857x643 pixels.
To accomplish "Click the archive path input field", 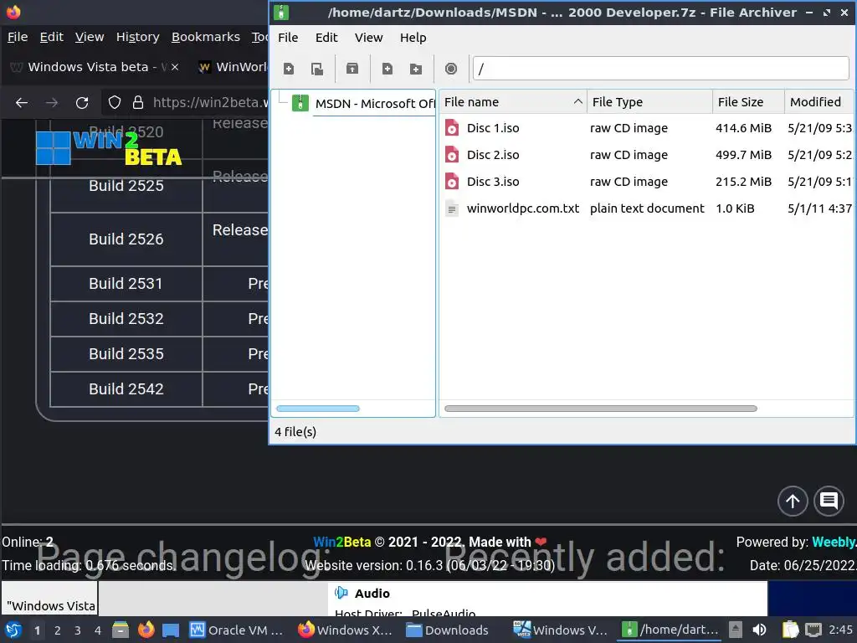I will [x=660, y=69].
